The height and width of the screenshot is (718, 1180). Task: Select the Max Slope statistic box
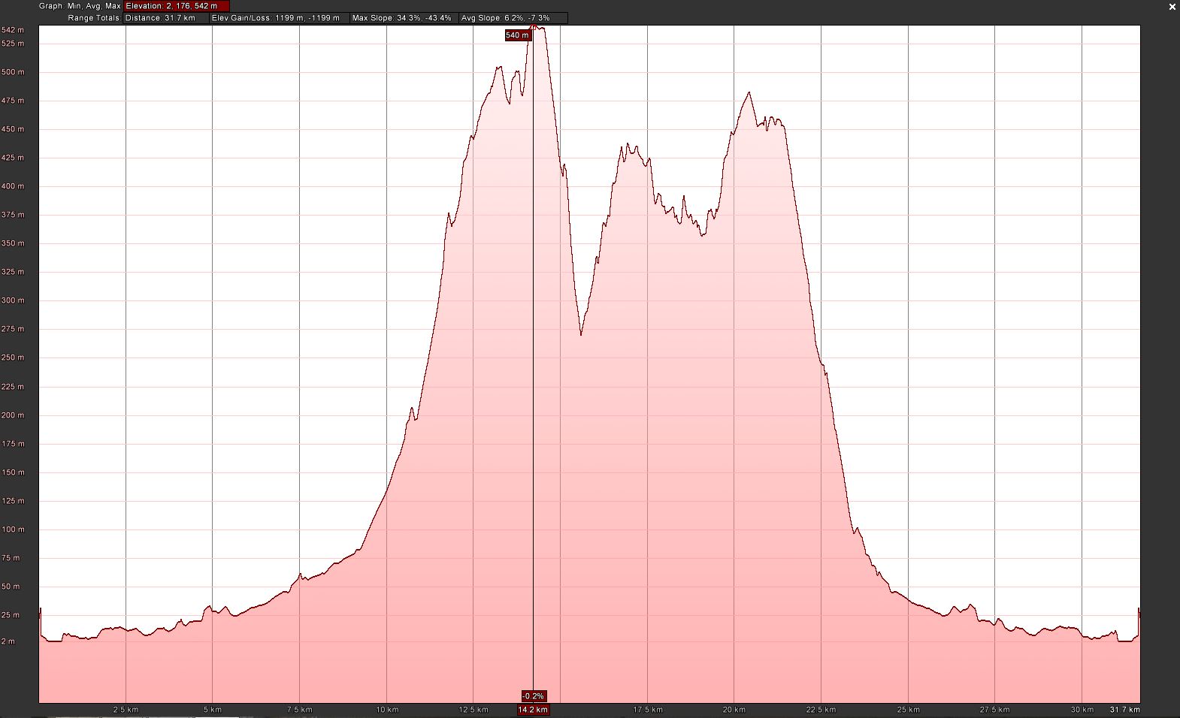(x=402, y=18)
